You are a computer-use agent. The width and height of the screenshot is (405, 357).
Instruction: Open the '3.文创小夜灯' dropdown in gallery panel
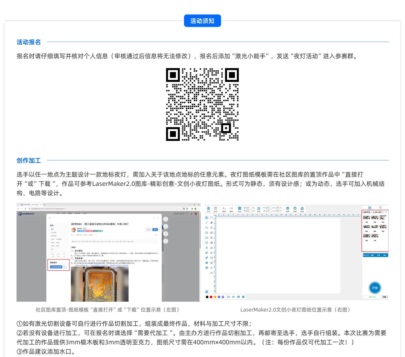pos(378,212)
